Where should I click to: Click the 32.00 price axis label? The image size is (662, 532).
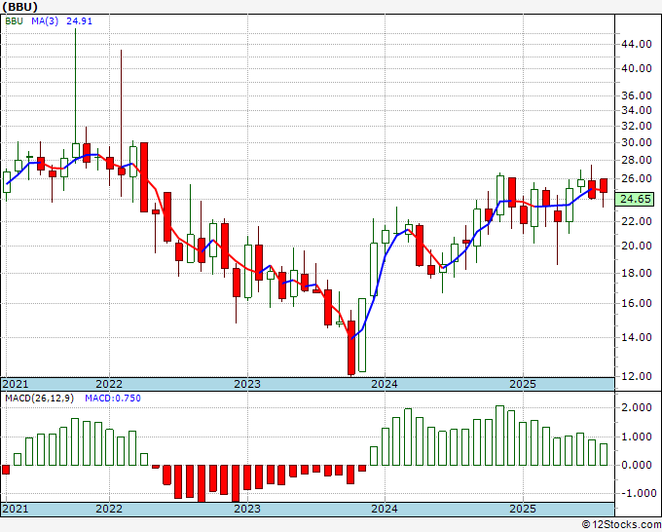click(637, 126)
